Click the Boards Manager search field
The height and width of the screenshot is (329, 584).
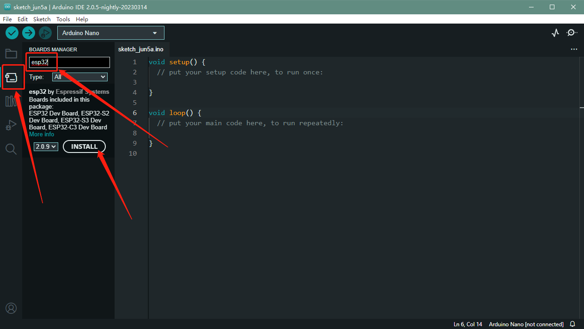tap(69, 62)
